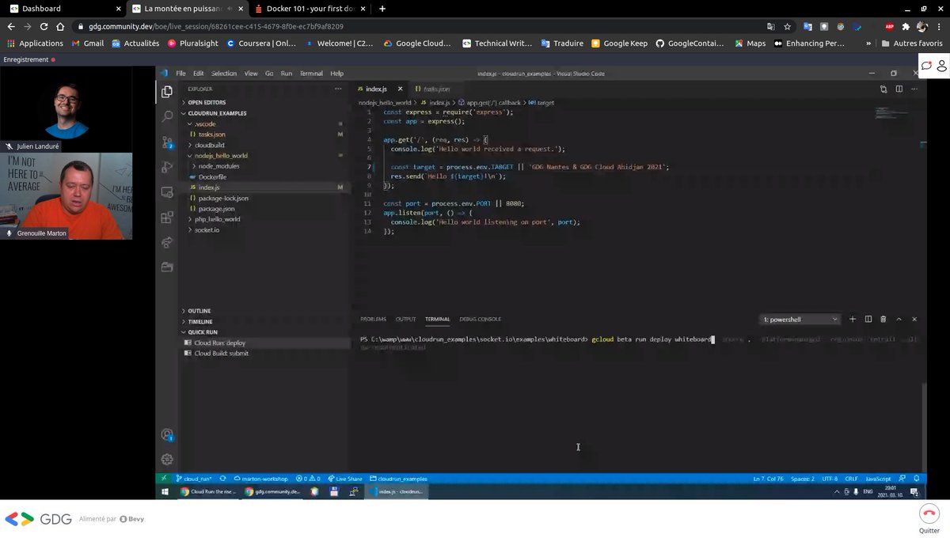Screen dimensions: 950x538
Task: Select the Run and Debug icon
Action: pyautogui.click(x=167, y=168)
